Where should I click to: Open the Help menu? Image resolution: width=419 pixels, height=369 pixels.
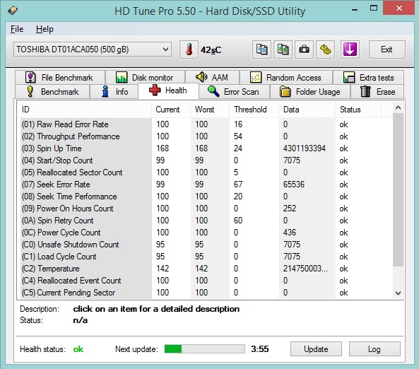[x=45, y=29]
